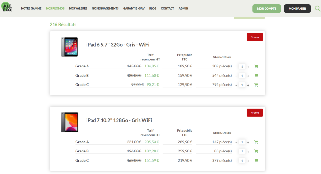Increase quantity for iPad 6 Grade A
Screen dimensions: 321x174
248,67
